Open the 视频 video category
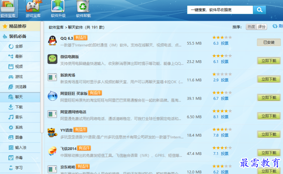The height and width of the screenshot is (174, 283). 20,67
